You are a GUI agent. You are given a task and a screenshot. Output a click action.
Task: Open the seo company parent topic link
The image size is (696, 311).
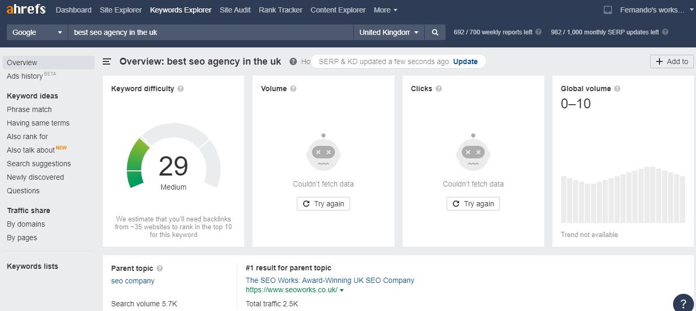tap(133, 281)
